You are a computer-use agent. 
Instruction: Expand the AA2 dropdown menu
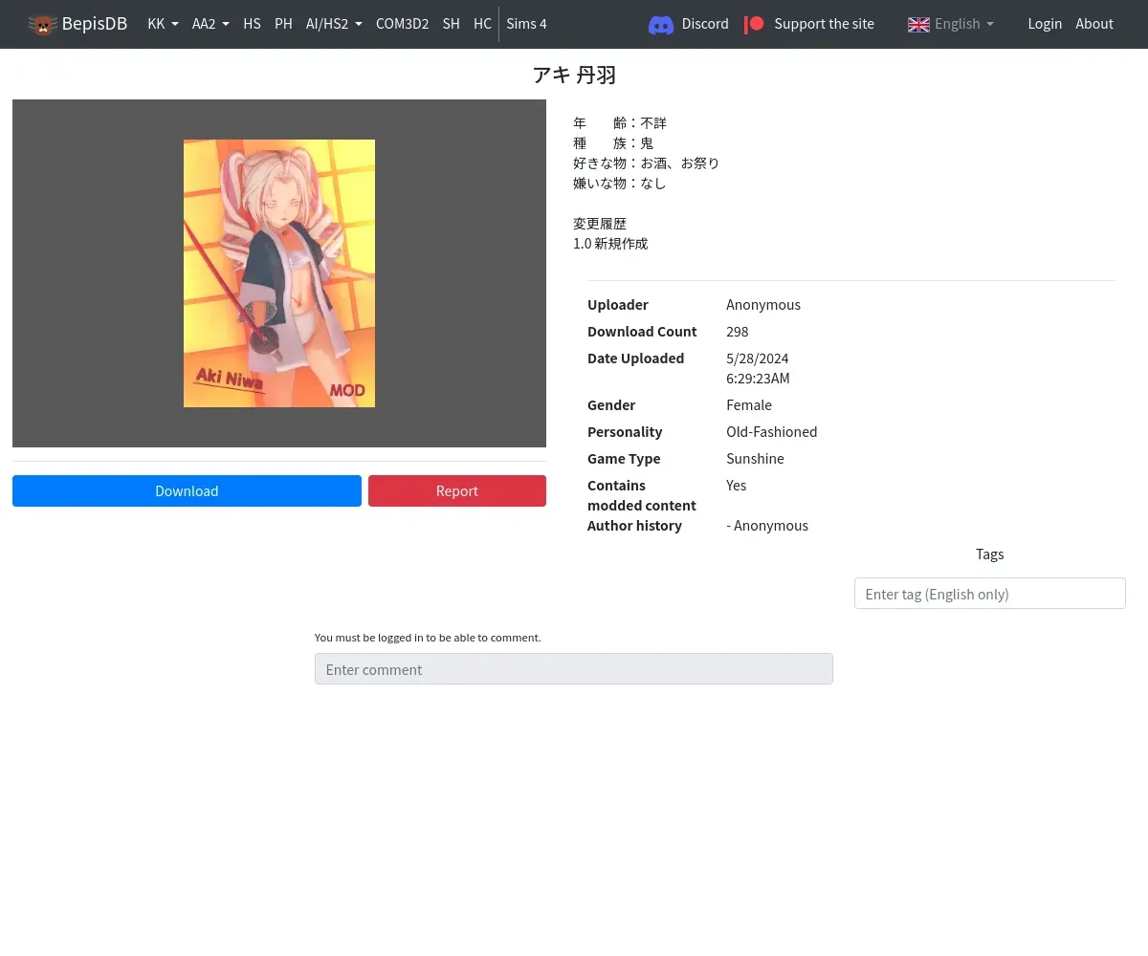(x=210, y=24)
